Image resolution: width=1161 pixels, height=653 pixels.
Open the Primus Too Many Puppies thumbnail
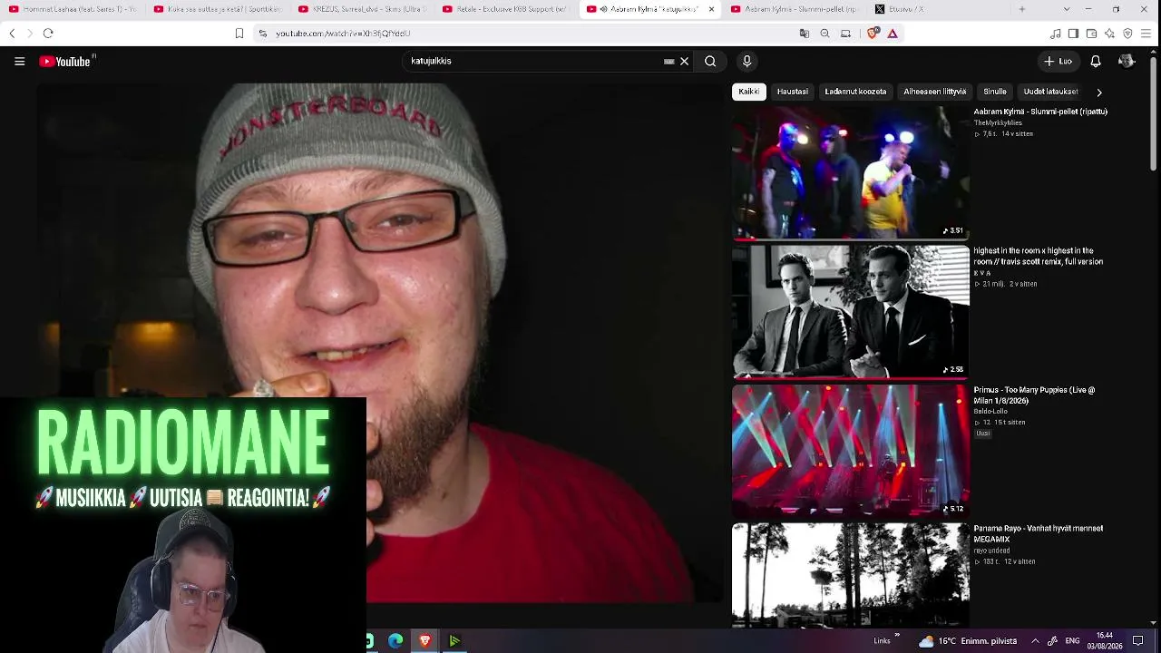(x=851, y=451)
